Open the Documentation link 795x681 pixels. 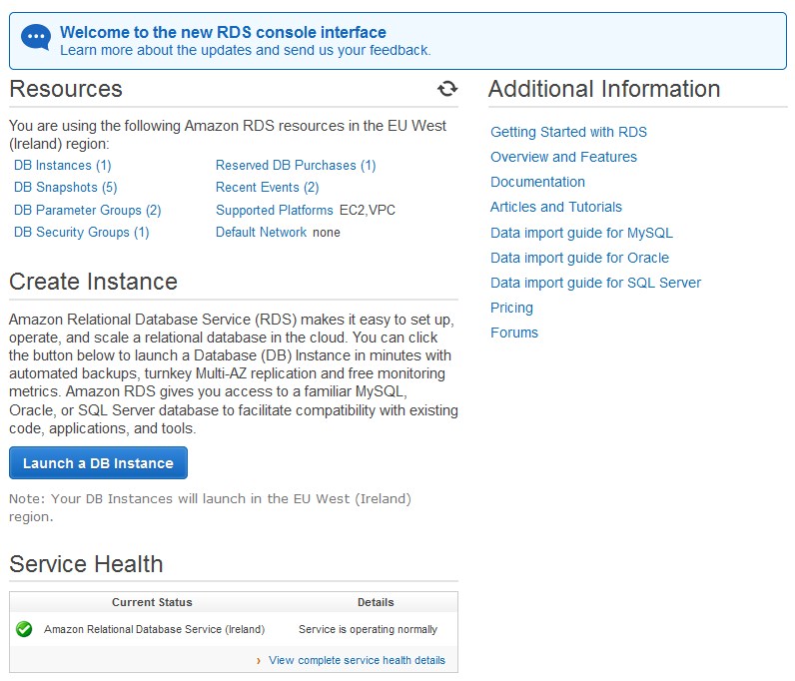[537, 182]
